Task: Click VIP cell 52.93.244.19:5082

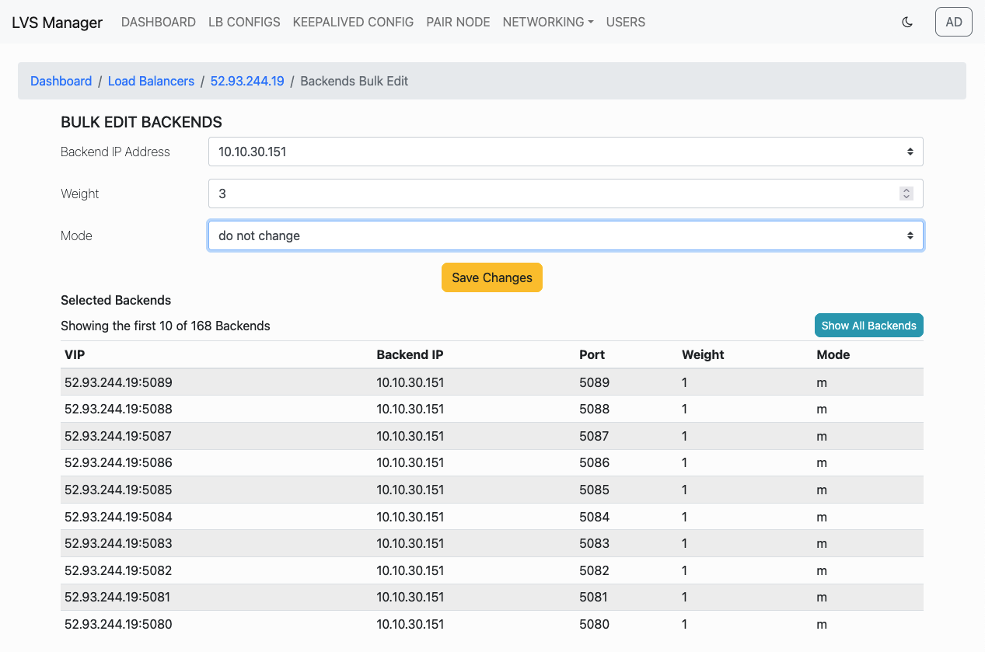Action: pyautogui.click(x=118, y=570)
